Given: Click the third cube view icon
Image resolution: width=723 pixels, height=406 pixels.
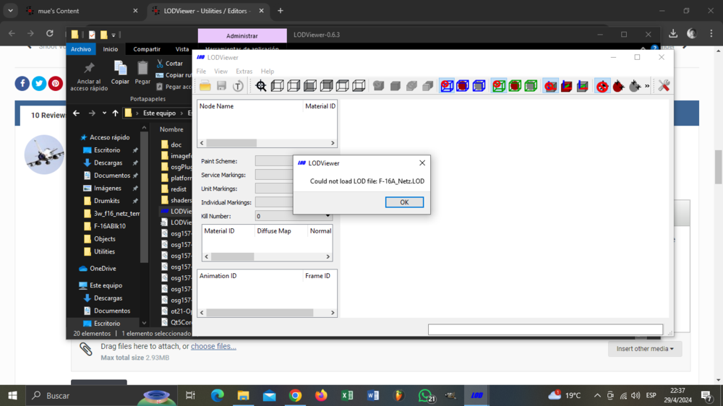Looking at the screenshot, I should [310, 86].
